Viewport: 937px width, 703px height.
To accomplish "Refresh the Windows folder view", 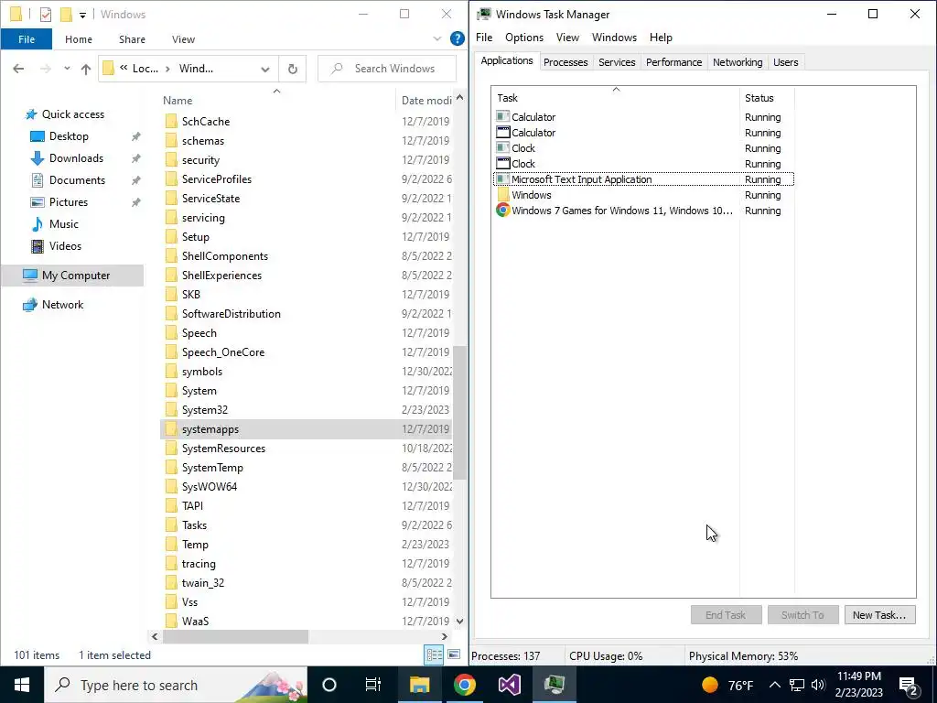I will point(292,69).
